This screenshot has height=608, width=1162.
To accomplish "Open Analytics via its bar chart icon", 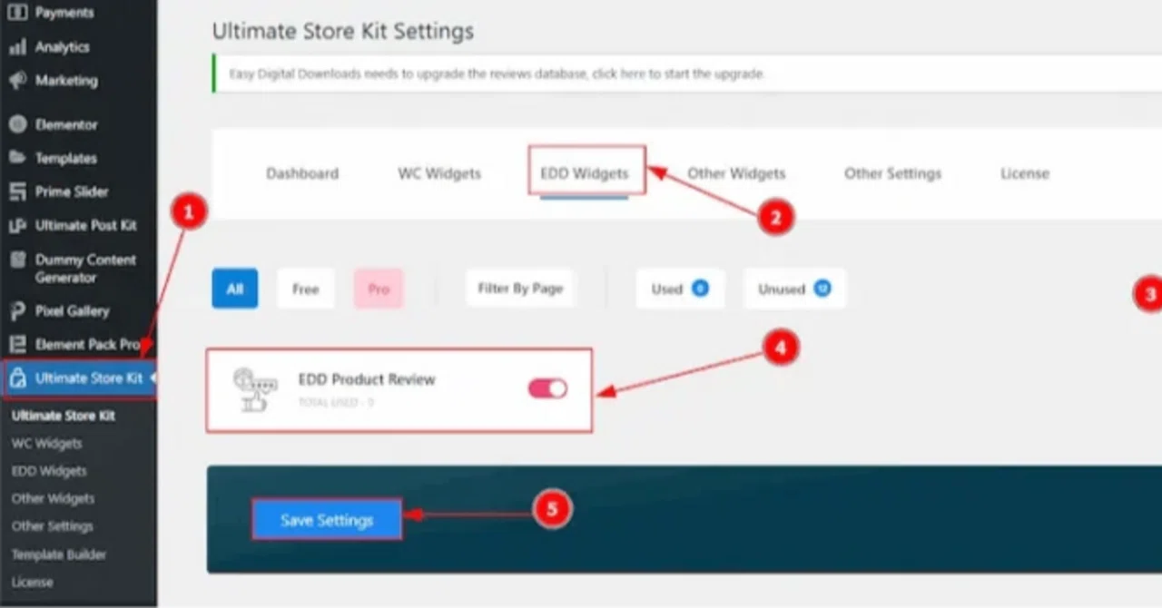I will (17, 47).
